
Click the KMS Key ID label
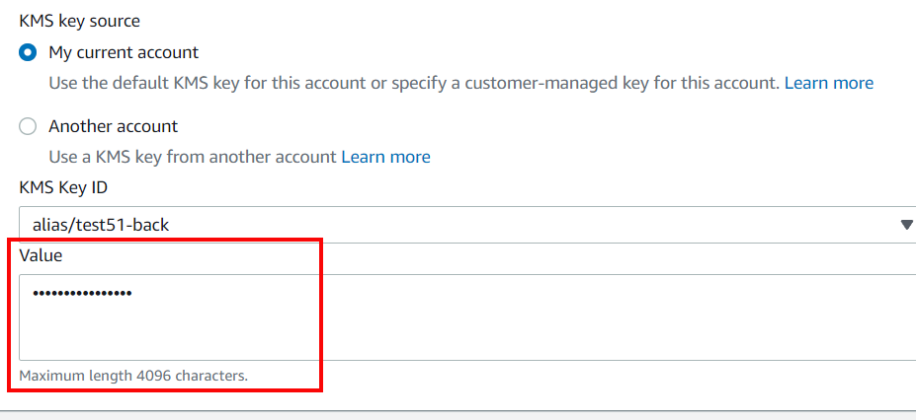coord(63,186)
